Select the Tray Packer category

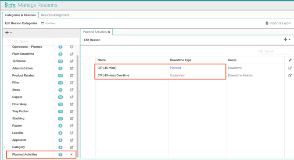pos(21,111)
